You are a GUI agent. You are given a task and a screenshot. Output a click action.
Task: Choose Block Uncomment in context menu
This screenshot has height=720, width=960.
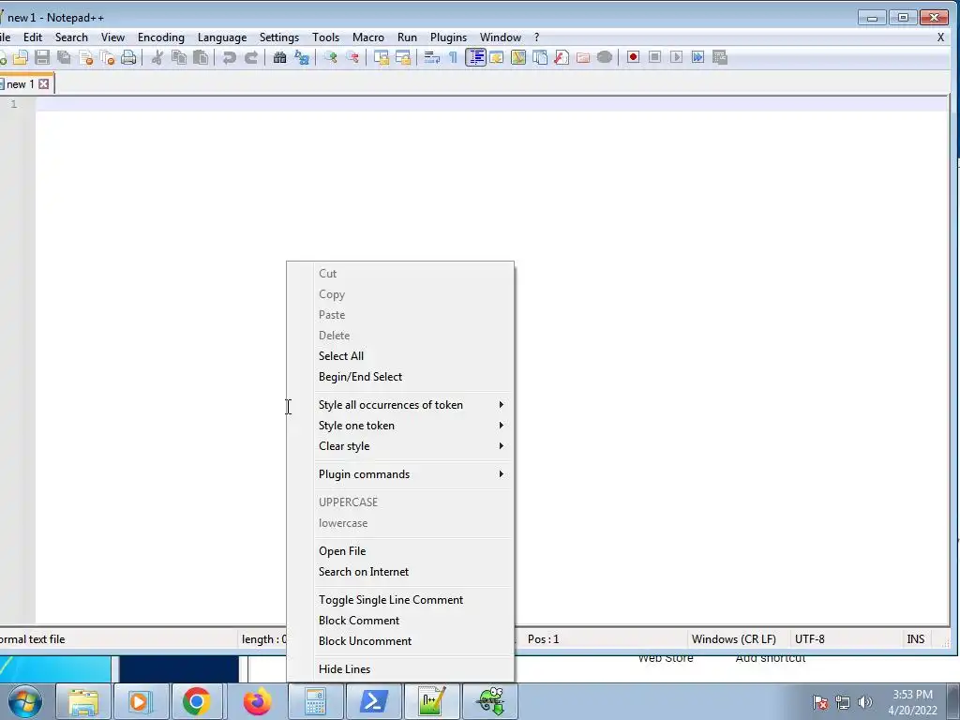click(x=399, y=641)
